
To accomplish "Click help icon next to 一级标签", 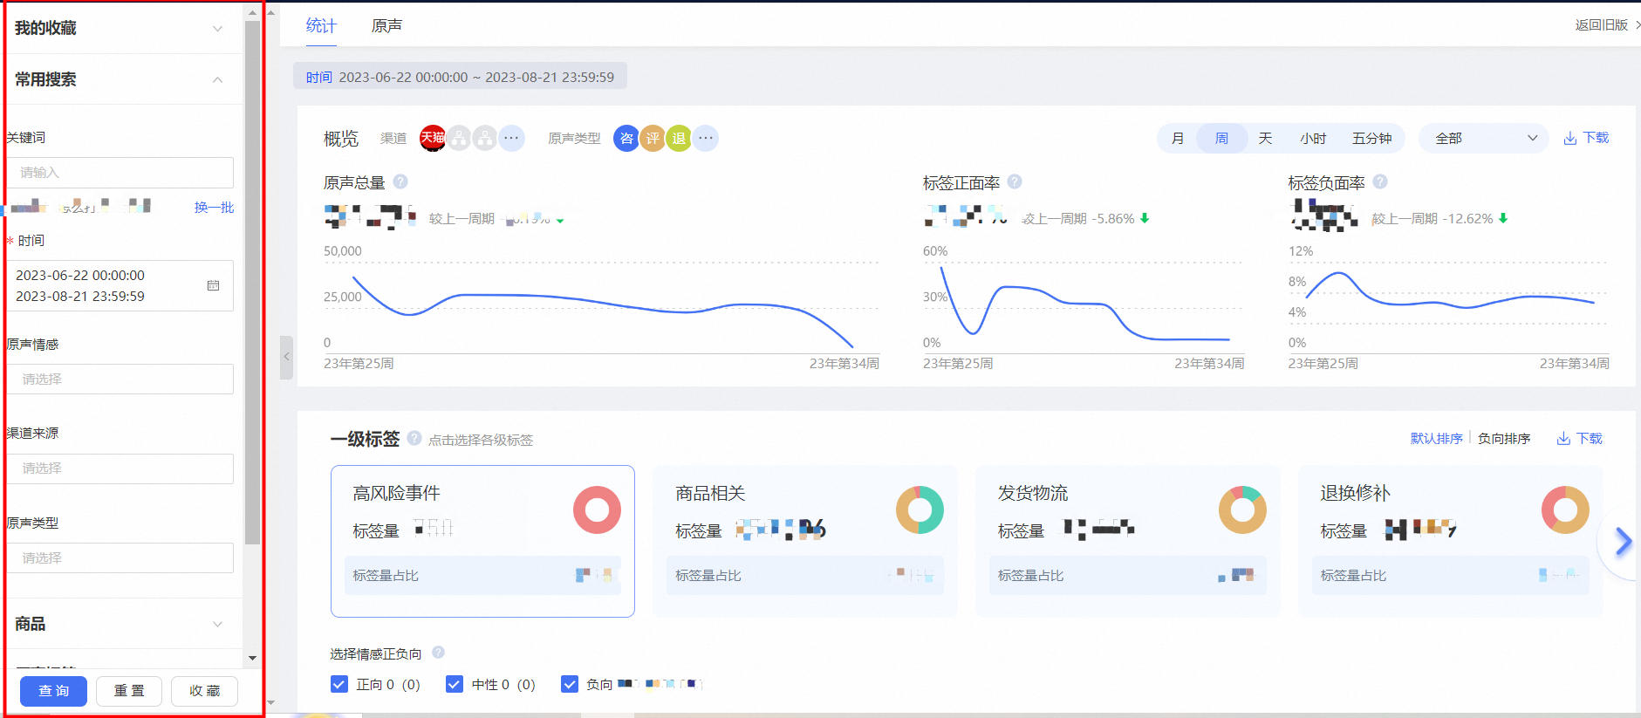I will click(414, 438).
